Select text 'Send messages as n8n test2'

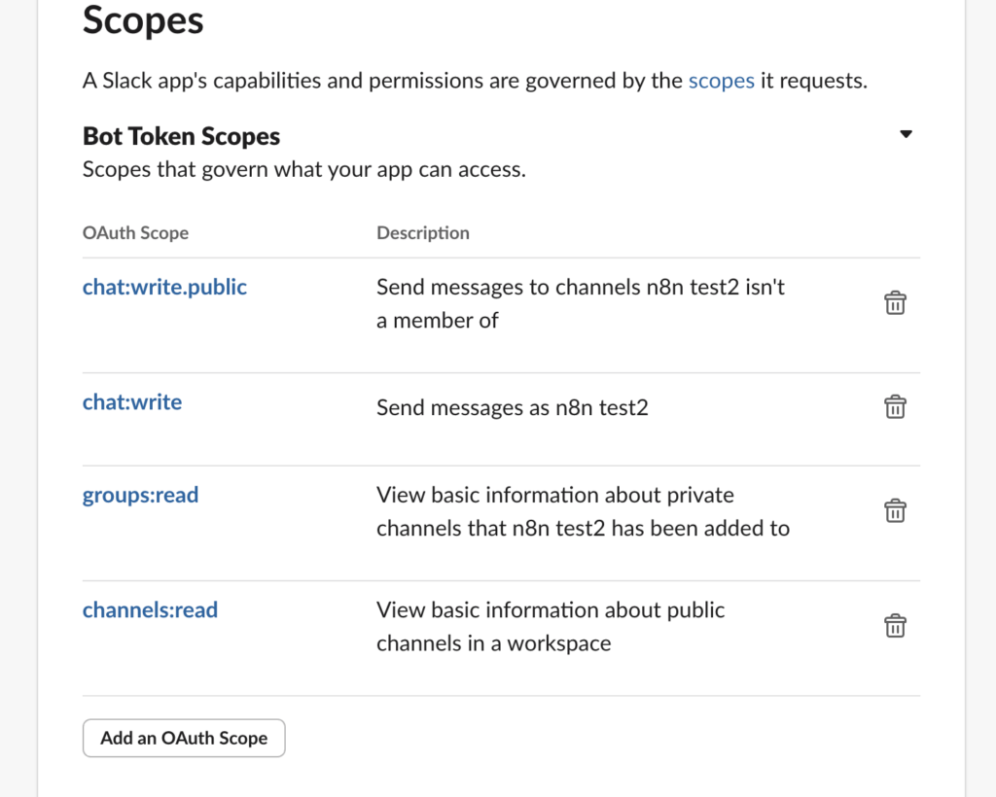tap(512, 407)
